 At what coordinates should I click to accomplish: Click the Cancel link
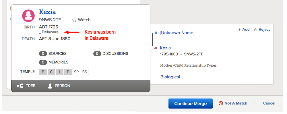coord(269,103)
